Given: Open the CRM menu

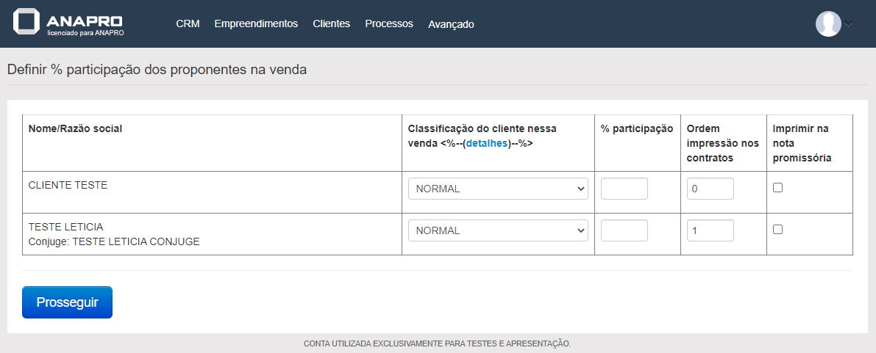Looking at the screenshot, I should [188, 23].
